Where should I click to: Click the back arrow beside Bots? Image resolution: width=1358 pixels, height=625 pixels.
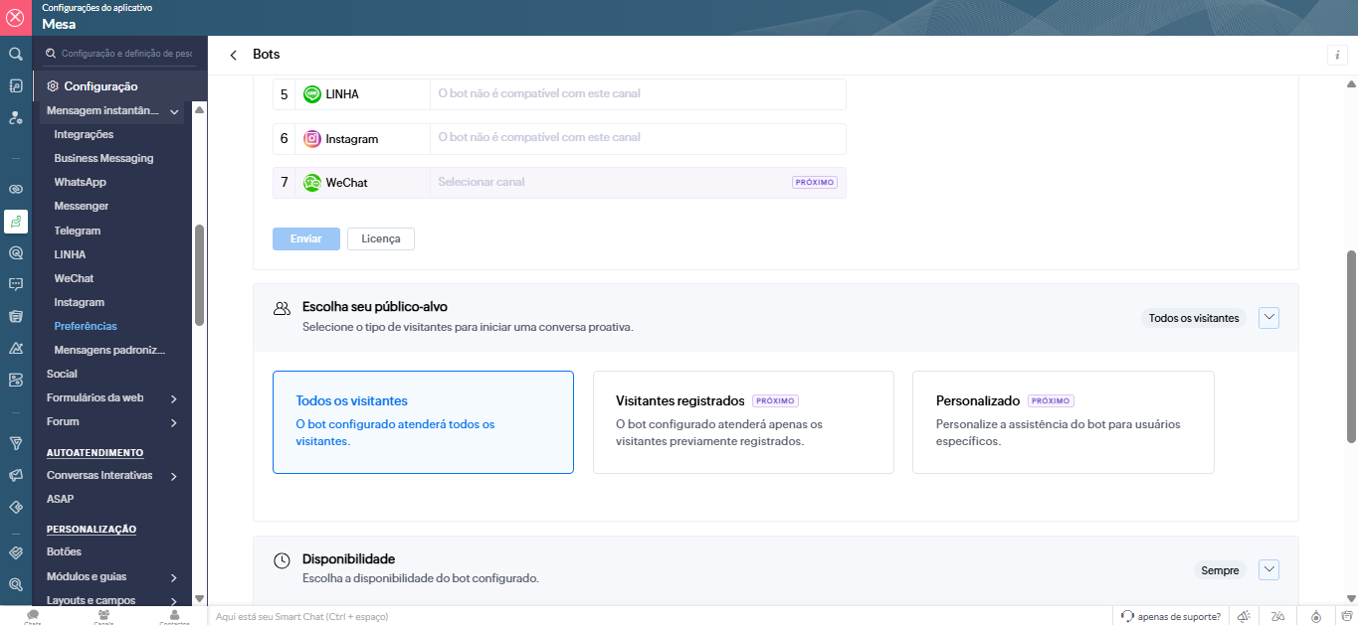(x=233, y=55)
